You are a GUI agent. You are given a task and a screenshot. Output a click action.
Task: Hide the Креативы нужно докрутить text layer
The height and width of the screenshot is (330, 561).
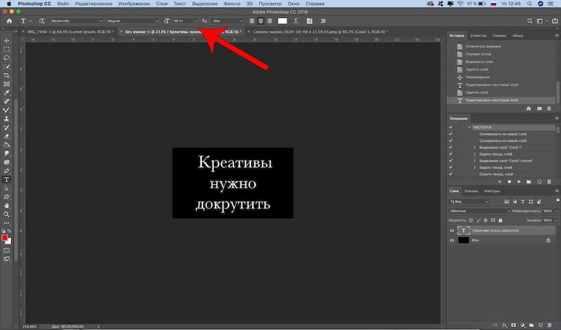452,230
